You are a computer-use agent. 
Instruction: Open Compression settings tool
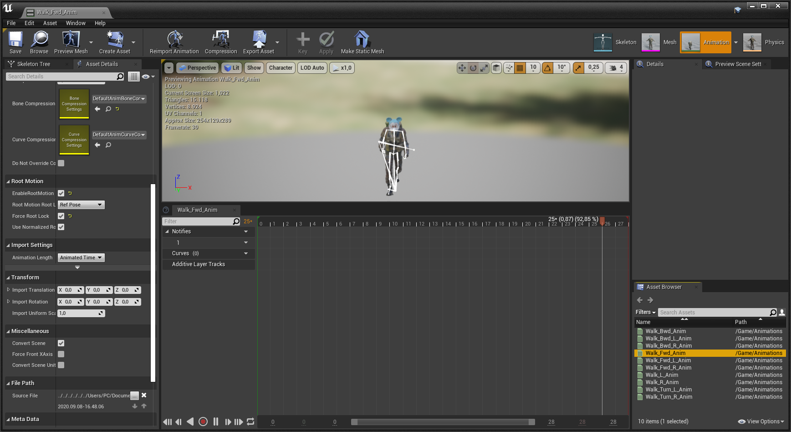pos(221,42)
